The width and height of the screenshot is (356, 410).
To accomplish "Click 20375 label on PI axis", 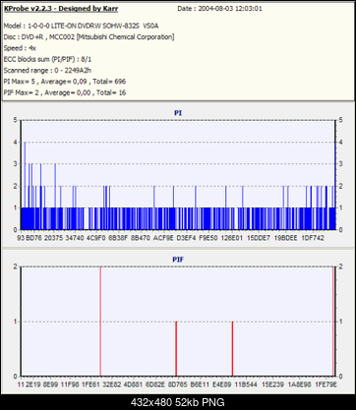I will (x=53, y=238).
